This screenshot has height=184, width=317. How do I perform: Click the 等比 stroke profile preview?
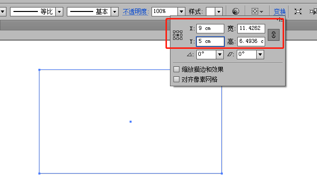click(x=33, y=12)
